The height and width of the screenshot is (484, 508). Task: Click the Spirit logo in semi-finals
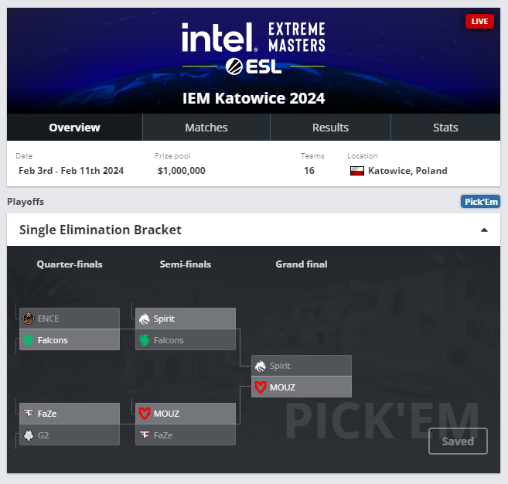click(x=145, y=319)
